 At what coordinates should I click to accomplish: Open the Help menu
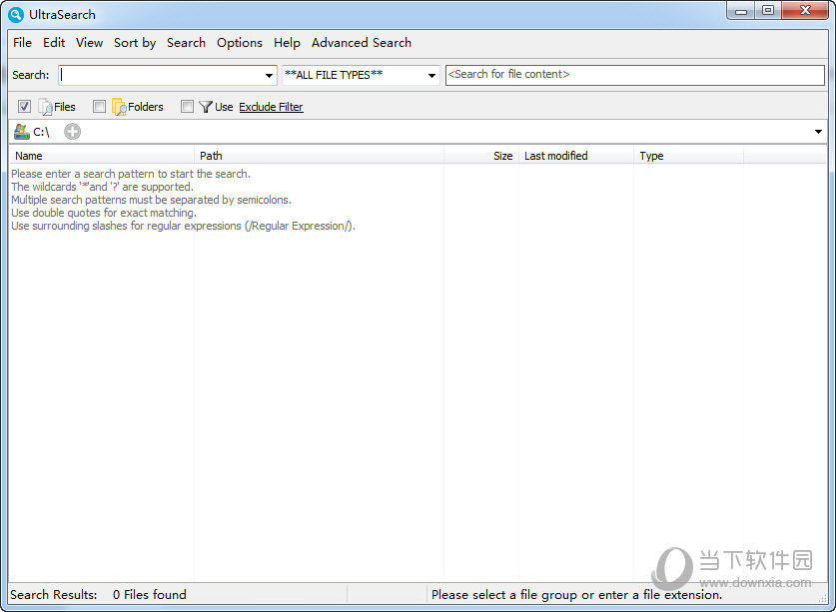click(x=287, y=43)
